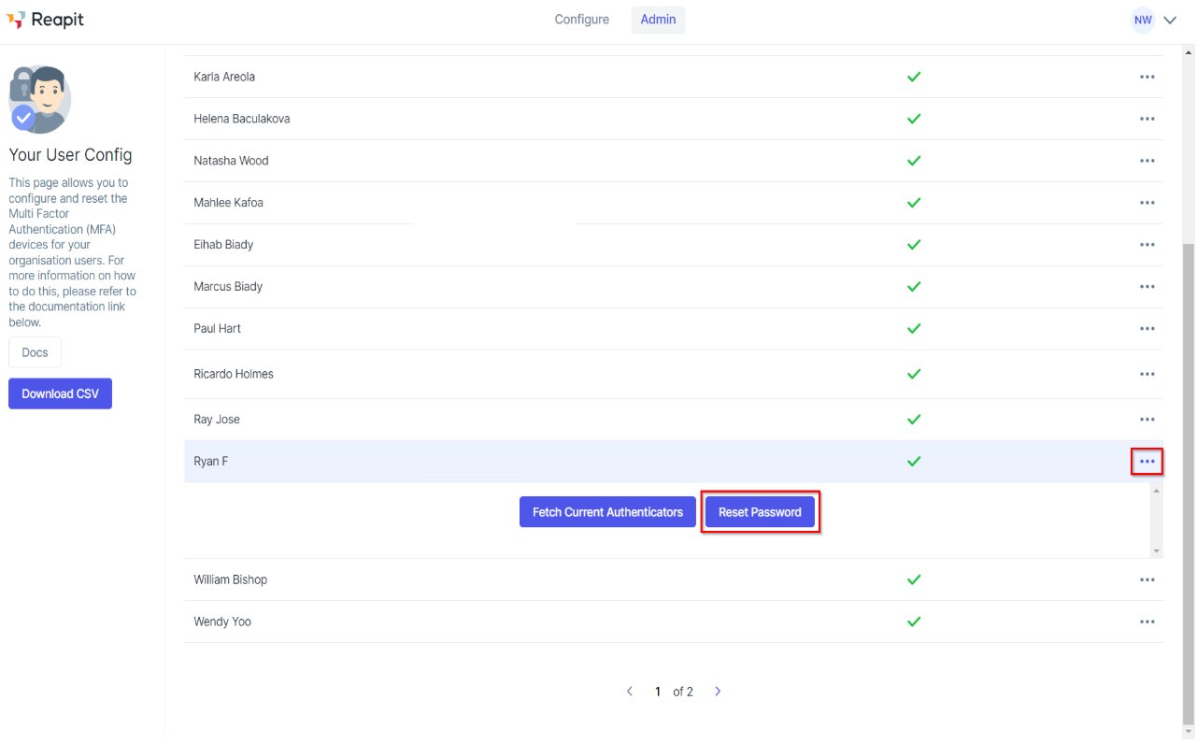
Task: Open the ellipsis menu for William Bishop
Action: tap(1147, 579)
